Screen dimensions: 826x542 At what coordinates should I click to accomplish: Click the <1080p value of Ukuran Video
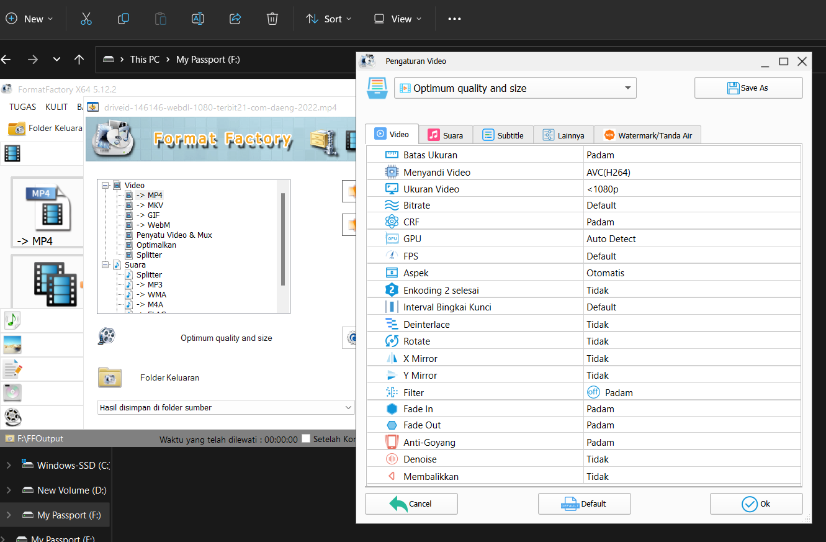point(693,189)
